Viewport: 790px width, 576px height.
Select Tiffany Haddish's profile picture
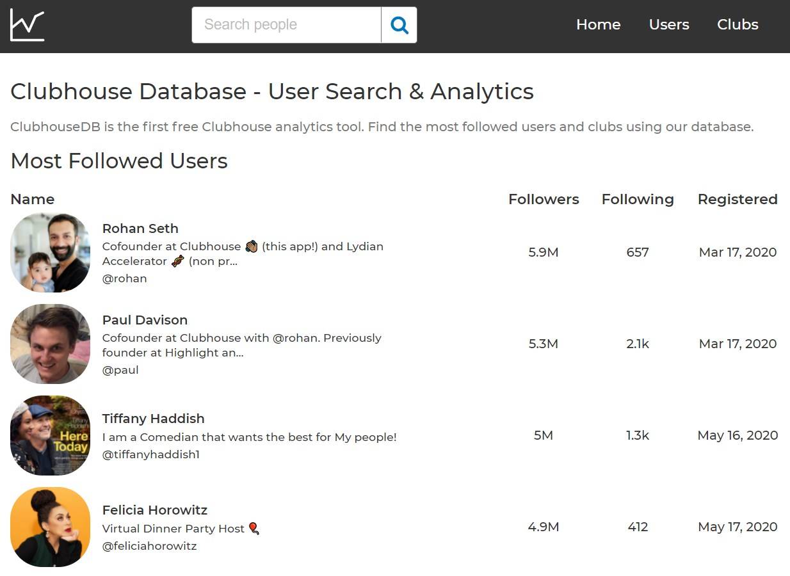click(x=51, y=435)
